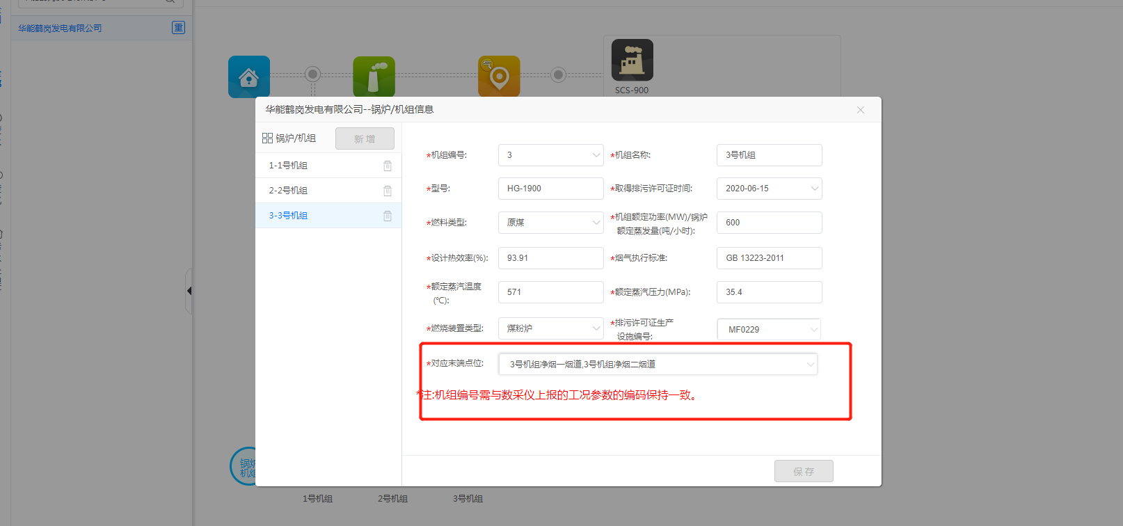This screenshot has width=1123, height=526.
Task: Click the connector node before SCS-900
Action: 558,74
